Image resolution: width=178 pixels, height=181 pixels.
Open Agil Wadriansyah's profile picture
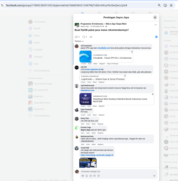pos(77,86)
